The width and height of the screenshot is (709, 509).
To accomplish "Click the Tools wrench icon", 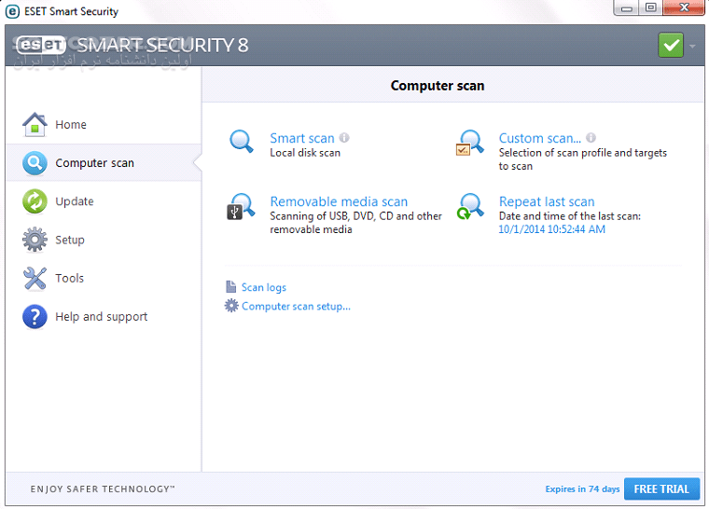I will (x=35, y=278).
